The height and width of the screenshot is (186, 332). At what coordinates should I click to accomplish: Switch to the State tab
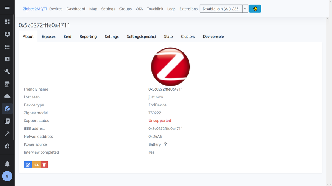pos(168,37)
